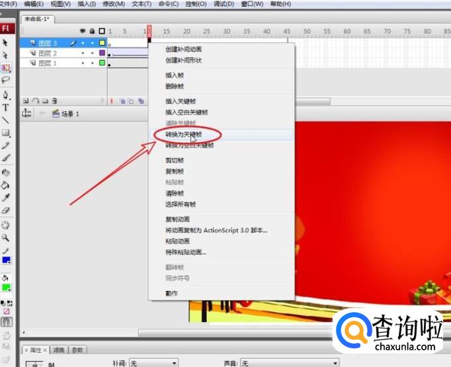451x367 pixels.
Task: Click the 场景 1 scene label
Action: 70,114
